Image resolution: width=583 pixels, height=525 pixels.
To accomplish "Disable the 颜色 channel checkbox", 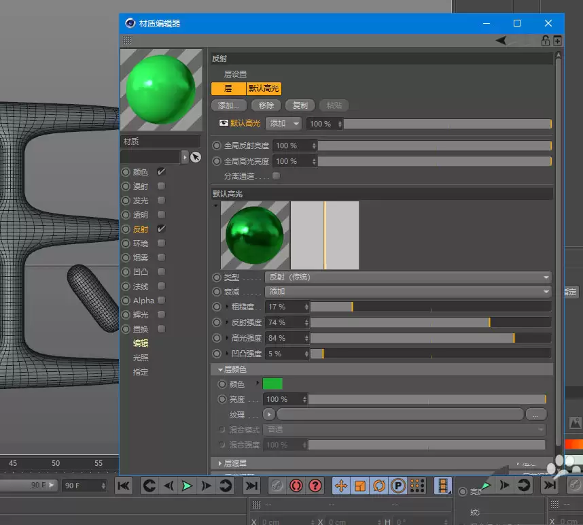I will pos(160,171).
